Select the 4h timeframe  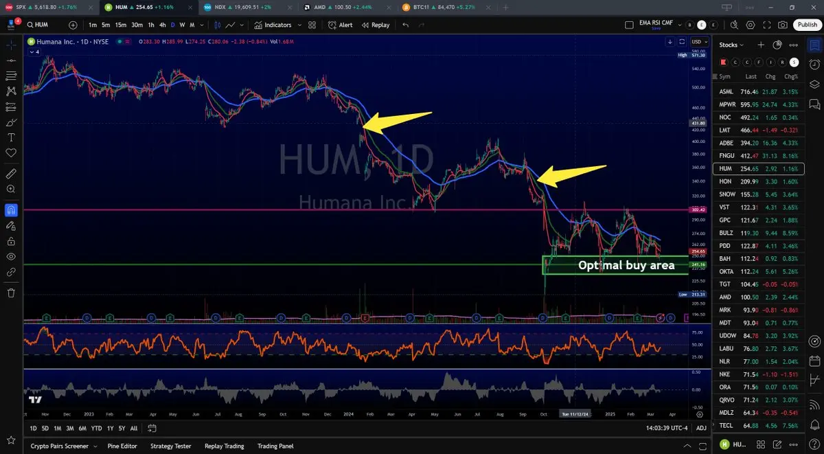(162, 25)
